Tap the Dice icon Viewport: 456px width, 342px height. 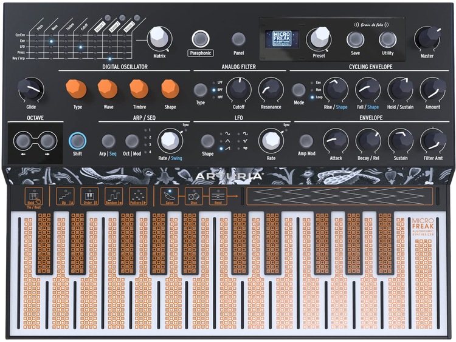pyautogui.click(x=194, y=196)
